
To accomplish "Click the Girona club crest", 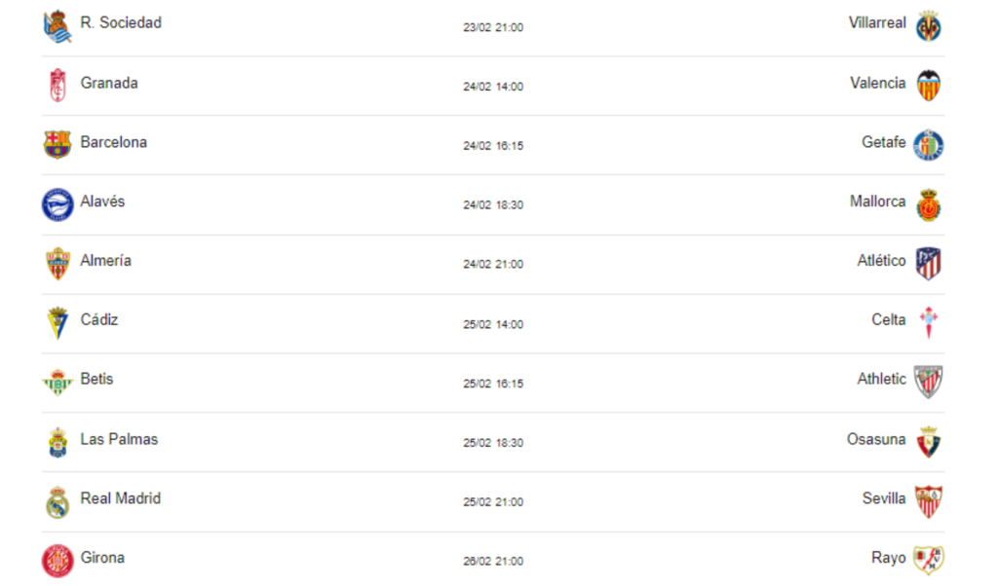I will point(58,561).
